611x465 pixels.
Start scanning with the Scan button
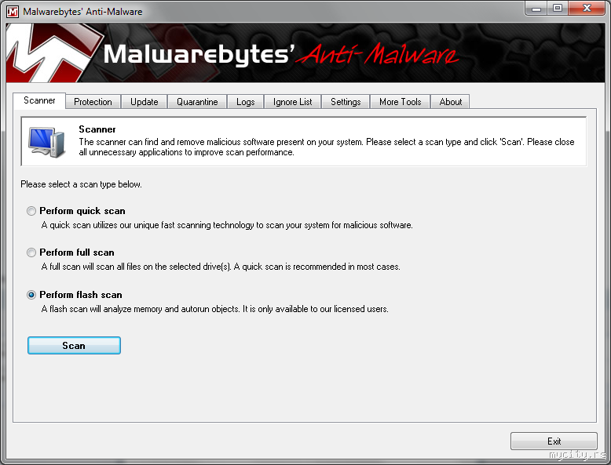pyautogui.click(x=74, y=346)
